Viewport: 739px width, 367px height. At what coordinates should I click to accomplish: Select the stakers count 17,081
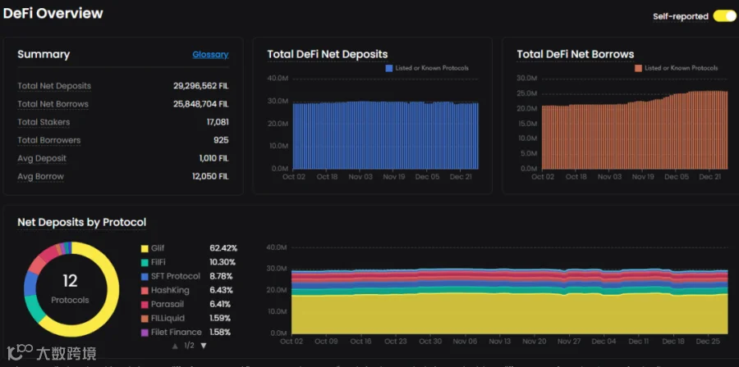(x=218, y=122)
